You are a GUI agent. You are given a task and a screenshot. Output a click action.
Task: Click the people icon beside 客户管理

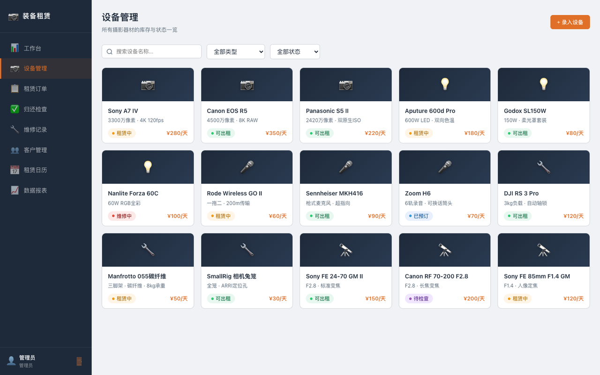click(15, 150)
